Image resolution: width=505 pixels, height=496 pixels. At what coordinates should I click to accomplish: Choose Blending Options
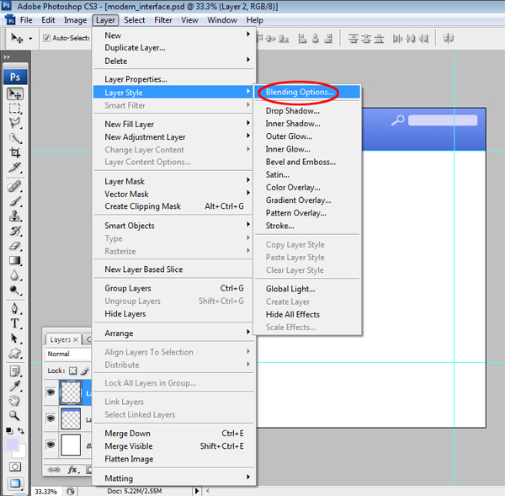(x=307, y=92)
